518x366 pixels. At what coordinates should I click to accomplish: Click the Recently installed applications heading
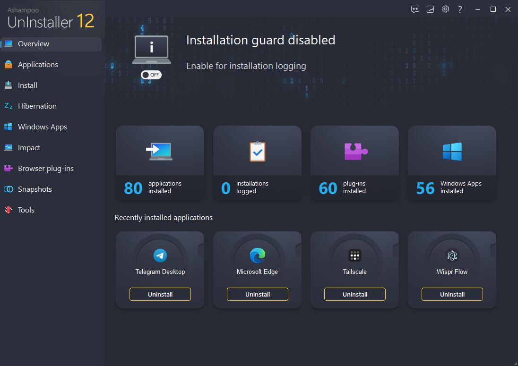164,218
